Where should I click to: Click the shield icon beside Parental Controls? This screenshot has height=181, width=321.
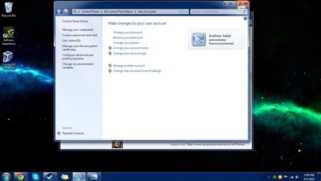pyautogui.click(x=59, y=133)
